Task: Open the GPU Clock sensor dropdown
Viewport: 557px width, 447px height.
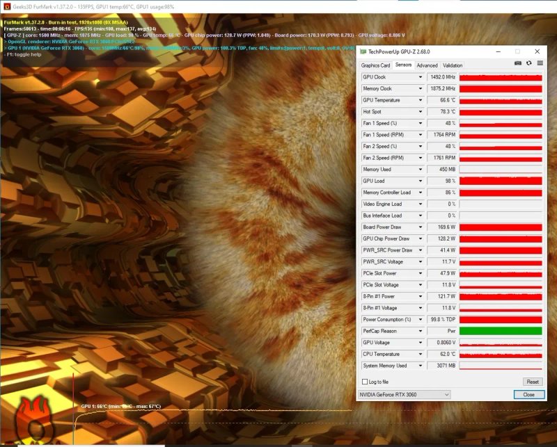Action: click(421, 77)
